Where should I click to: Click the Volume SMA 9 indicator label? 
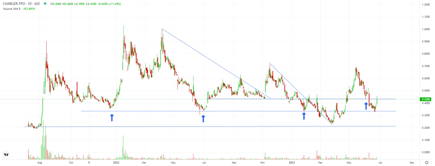click(12, 9)
